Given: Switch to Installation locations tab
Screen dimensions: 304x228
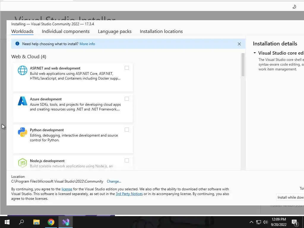Looking at the screenshot, I should tap(161, 31).
